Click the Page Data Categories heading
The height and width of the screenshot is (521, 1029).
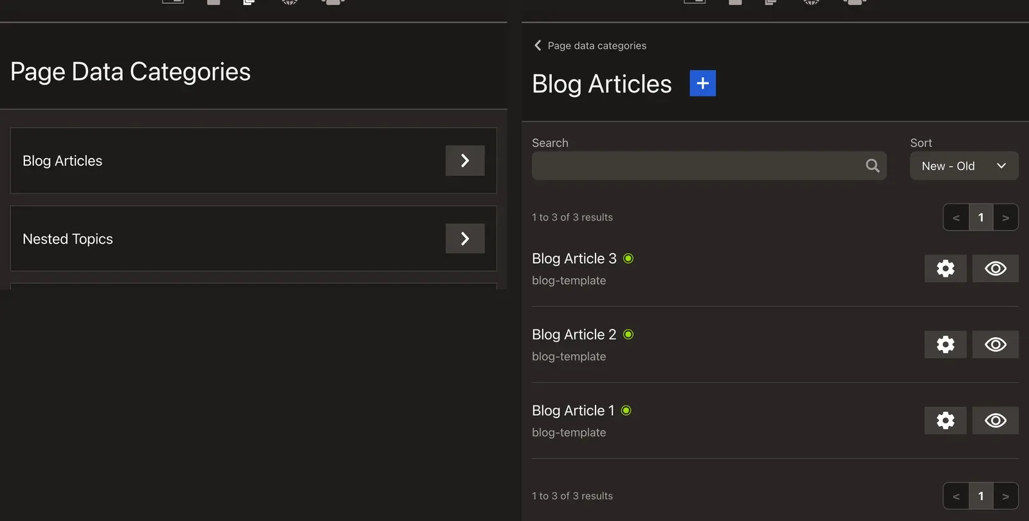[x=131, y=72]
